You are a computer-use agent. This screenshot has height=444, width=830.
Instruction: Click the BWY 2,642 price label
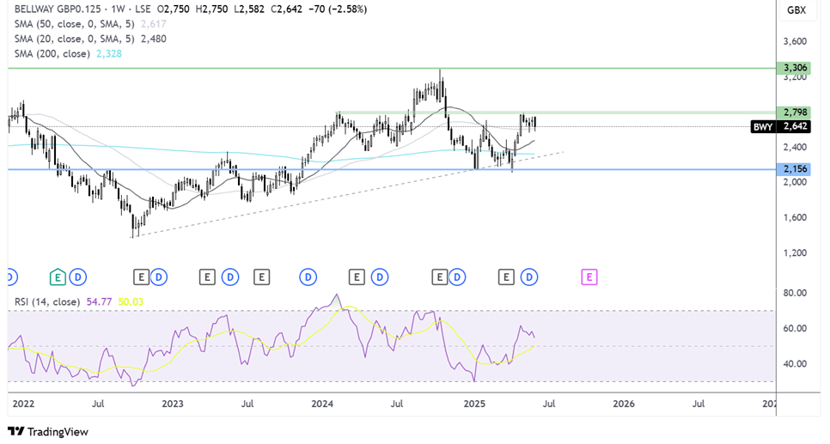[x=781, y=126]
